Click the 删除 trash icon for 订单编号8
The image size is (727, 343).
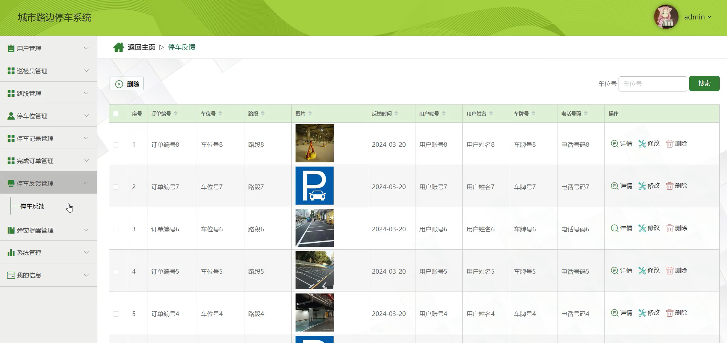coord(669,144)
